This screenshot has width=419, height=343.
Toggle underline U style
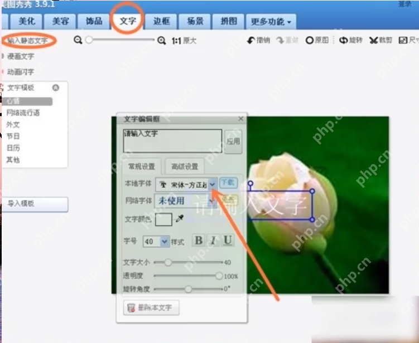(x=228, y=241)
